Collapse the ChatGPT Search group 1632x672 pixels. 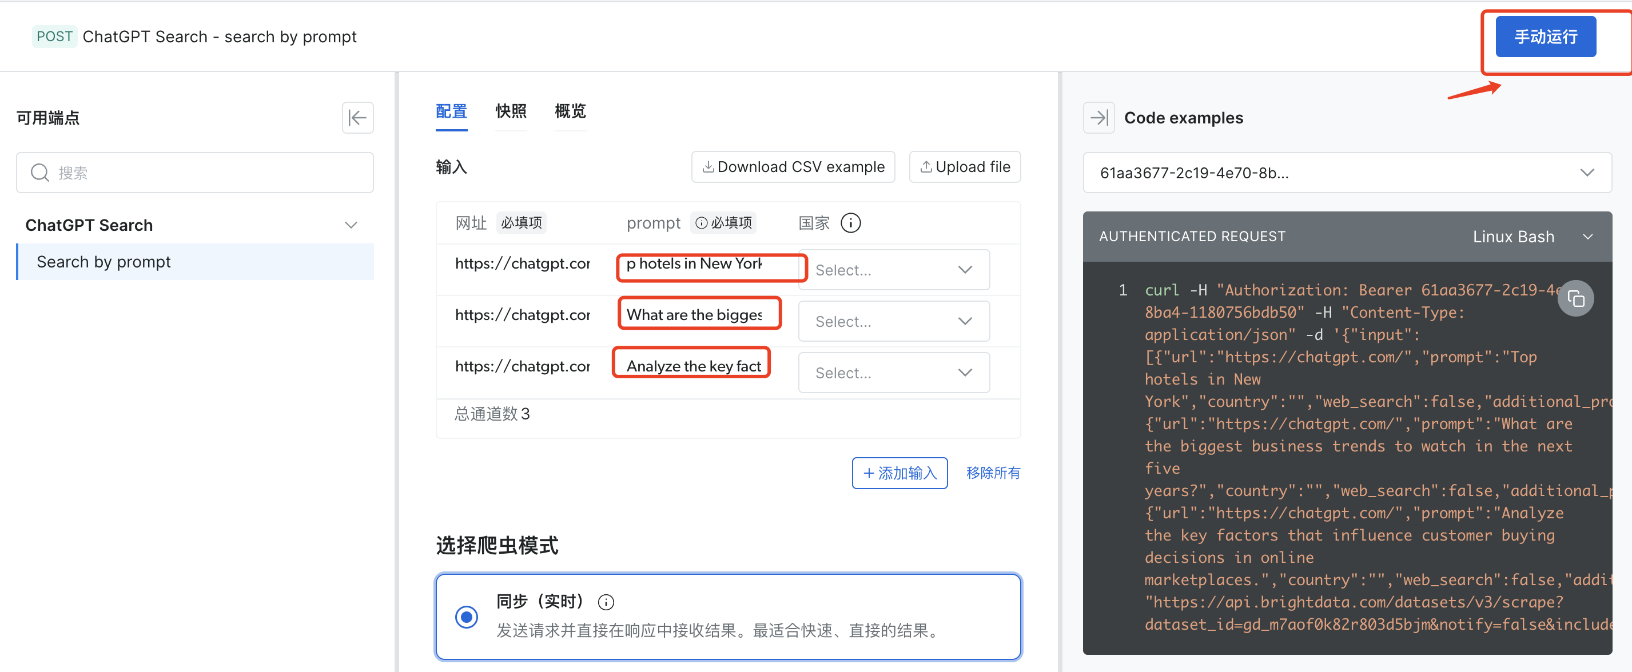(x=351, y=226)
